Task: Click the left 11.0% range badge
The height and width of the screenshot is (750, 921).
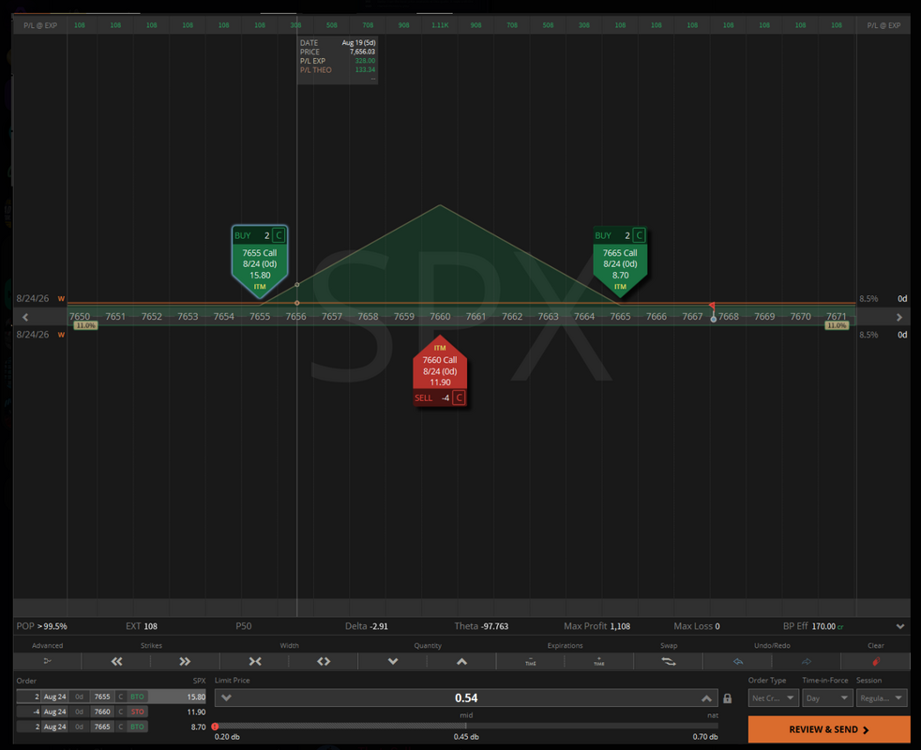Action: tap(85, 325)
